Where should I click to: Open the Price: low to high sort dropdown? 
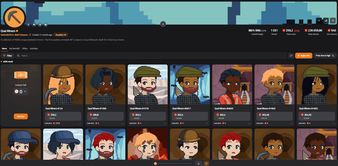point(325,56)
